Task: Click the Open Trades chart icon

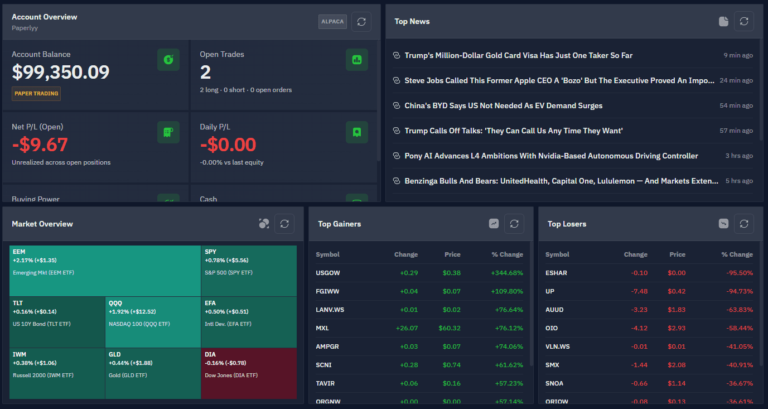Action: point(357,60)
